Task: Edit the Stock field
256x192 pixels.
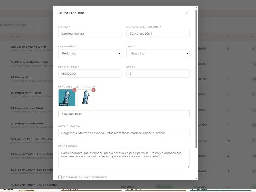Action: (158, 74)
